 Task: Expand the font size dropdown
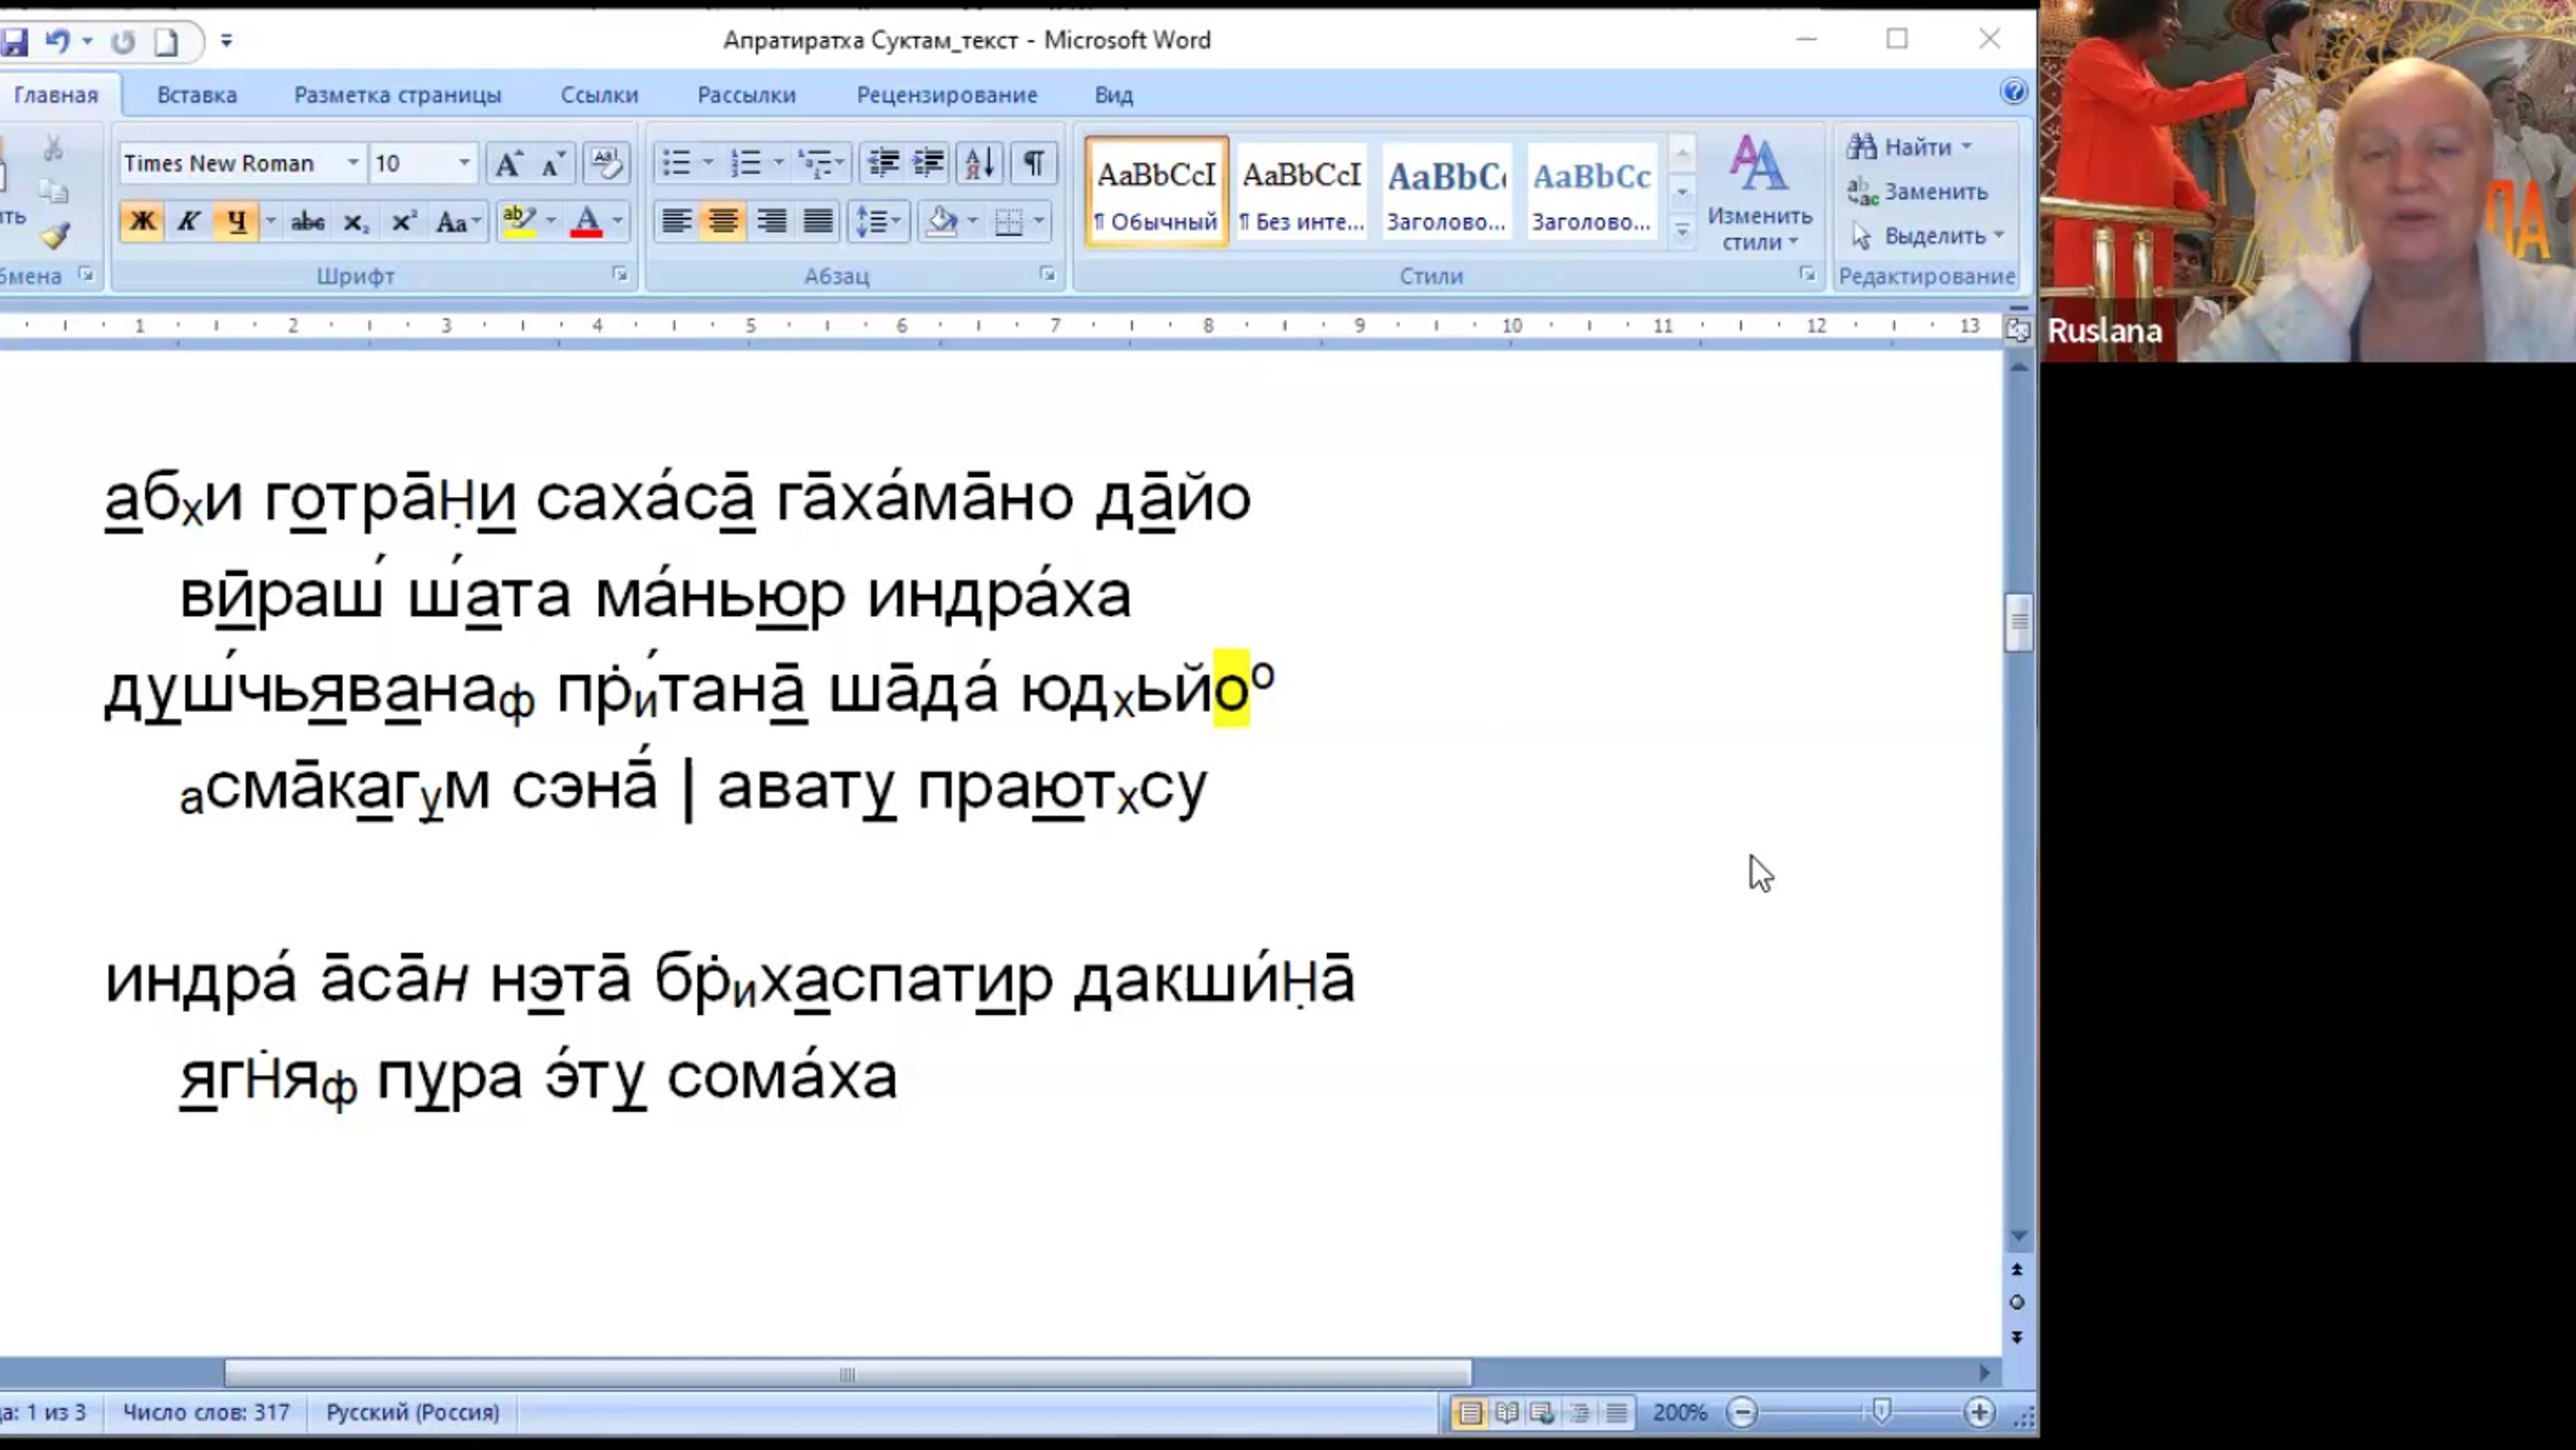(464, 163)
